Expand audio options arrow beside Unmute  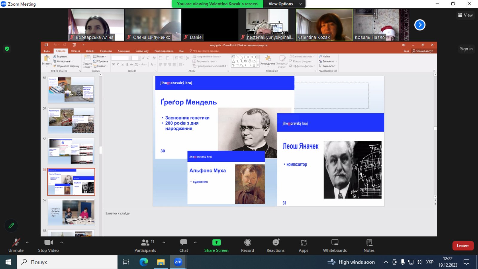pos(27,242)
